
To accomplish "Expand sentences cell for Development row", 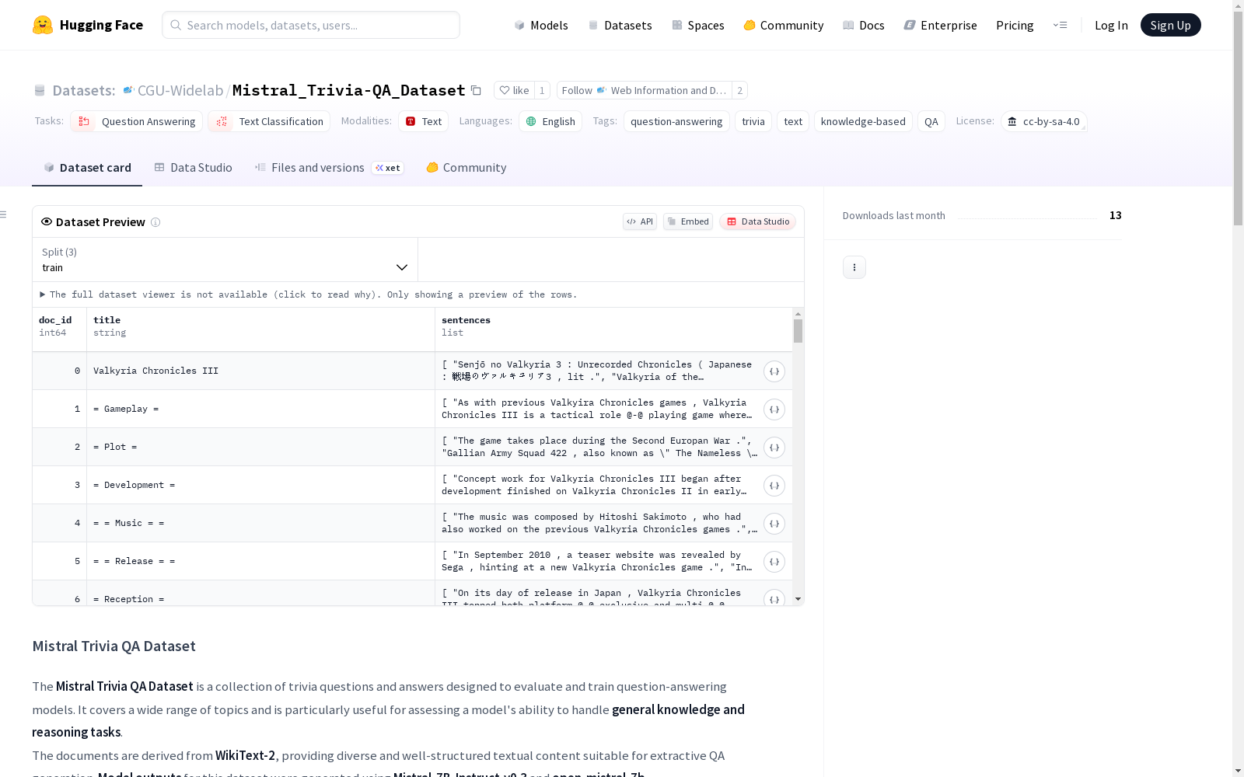I will pos(774,486).
